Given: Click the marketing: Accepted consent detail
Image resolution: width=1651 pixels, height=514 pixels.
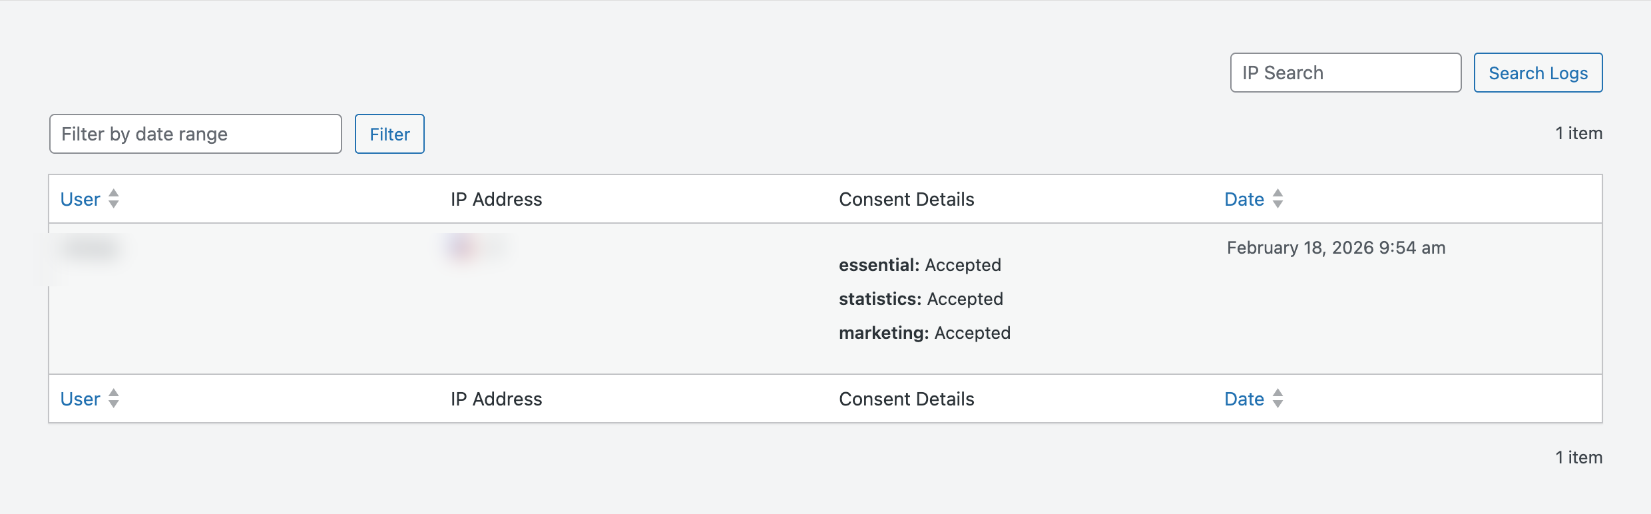Looking at the screenshot, I should click(x=924, y=333).
